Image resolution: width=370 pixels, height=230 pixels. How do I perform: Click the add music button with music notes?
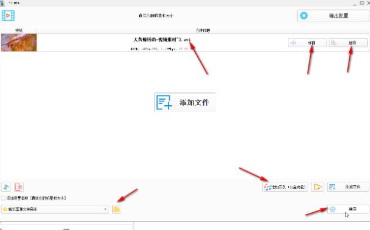click(x=285, y=187)
